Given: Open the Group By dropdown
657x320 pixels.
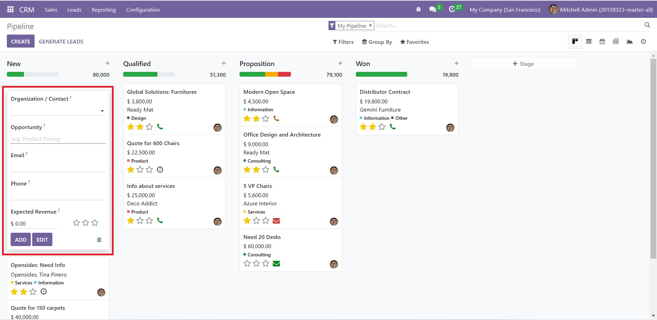Looking at the screenshot, I should pos(377,42).
